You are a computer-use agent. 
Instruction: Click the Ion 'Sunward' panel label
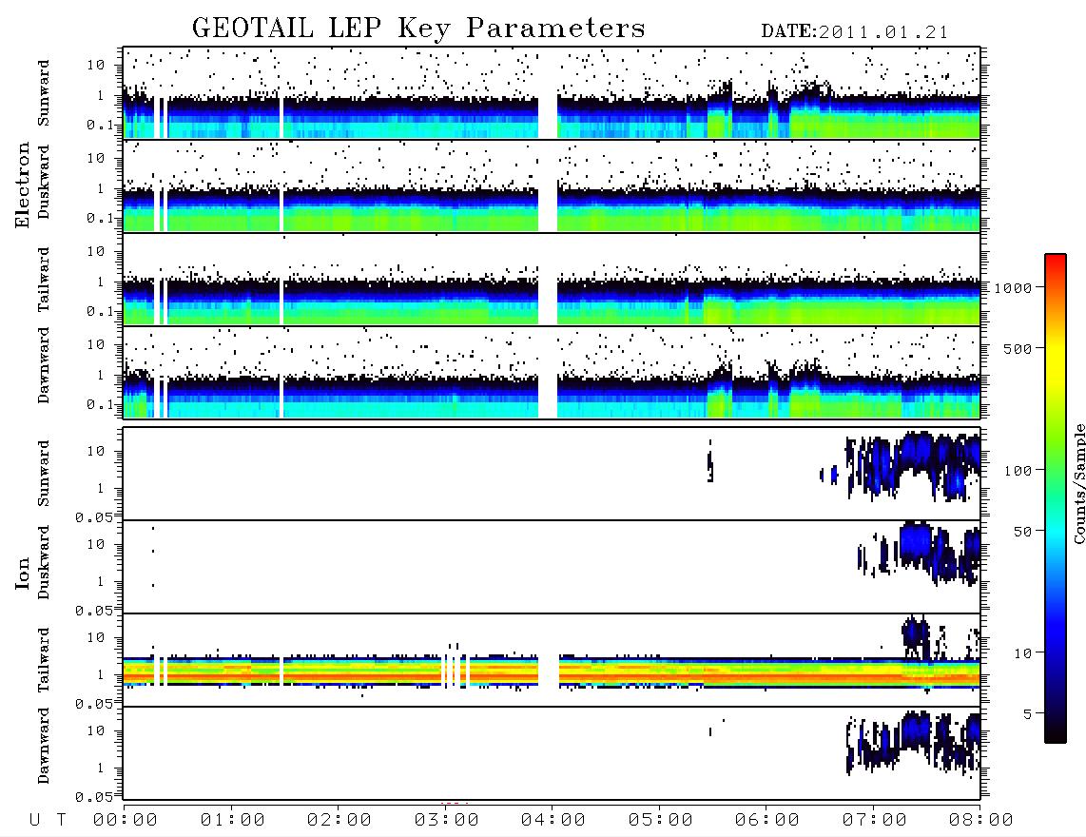44,474
